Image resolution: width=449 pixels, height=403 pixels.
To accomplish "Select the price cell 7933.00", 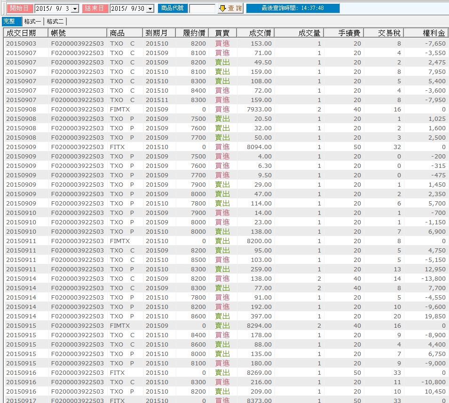I will pos(259,110).
